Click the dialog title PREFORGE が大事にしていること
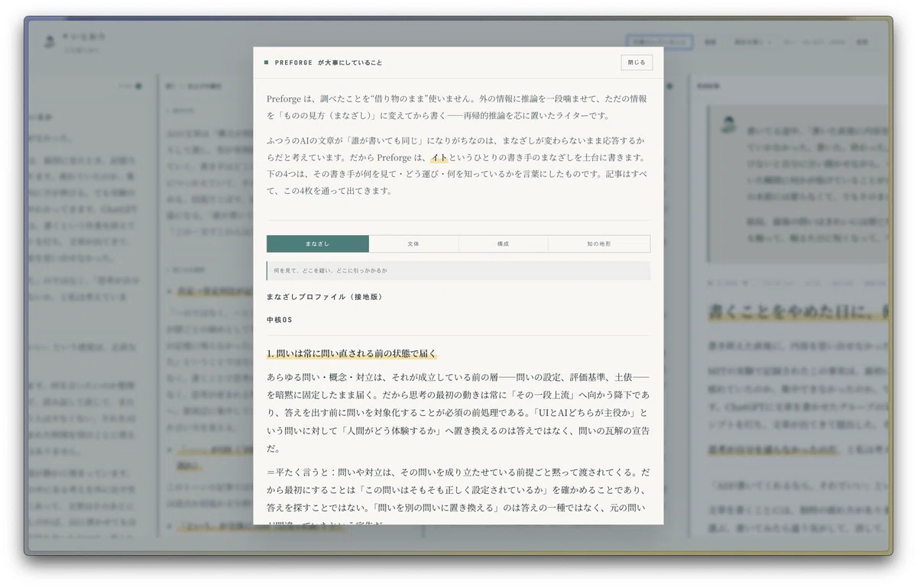The height and width of the screenshot is (587, 917). 329,63
